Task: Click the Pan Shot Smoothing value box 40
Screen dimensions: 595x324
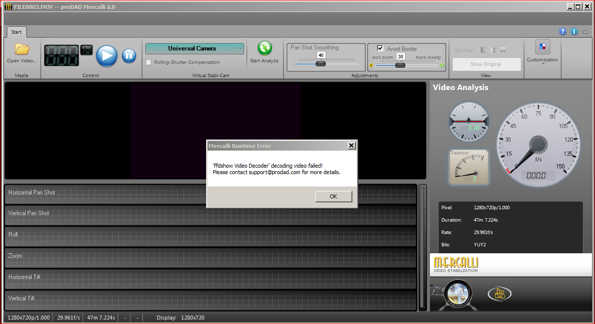Action: click(x=321, y=55)
